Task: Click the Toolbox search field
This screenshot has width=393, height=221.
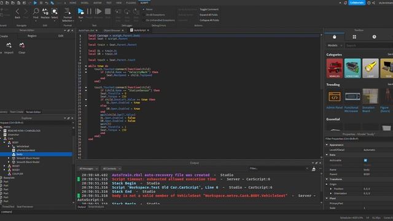Action: click(x=368, y=45)
